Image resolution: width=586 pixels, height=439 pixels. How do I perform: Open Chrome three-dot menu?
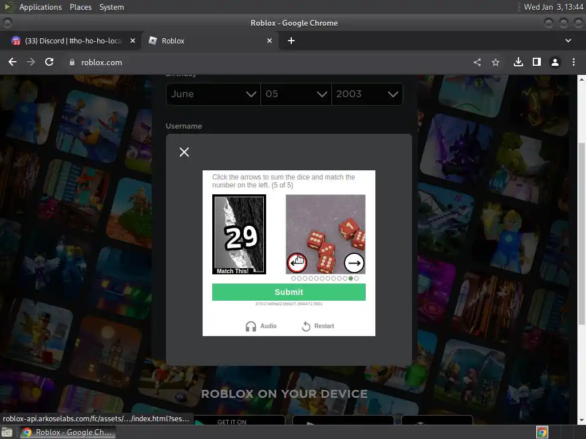pyautogui.click(x=573, y=62)
